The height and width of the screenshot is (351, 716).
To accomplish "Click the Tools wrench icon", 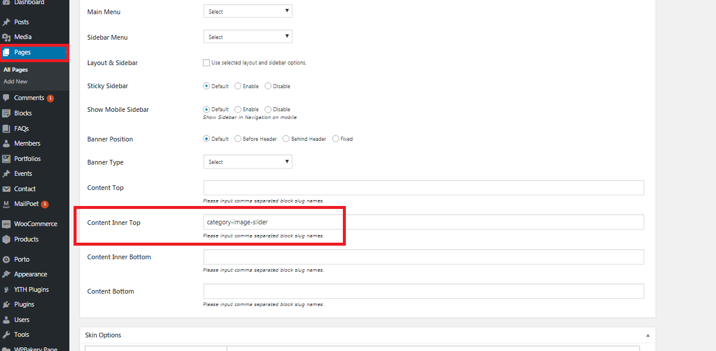I will click(7, 334).
